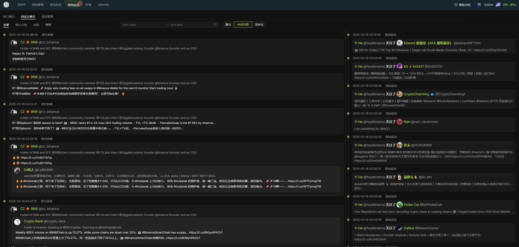Open the first https://t.co/1cd0rYAFqL link
Screen dimensions: 519x247
pyautogui.click(x=37, y=158)
